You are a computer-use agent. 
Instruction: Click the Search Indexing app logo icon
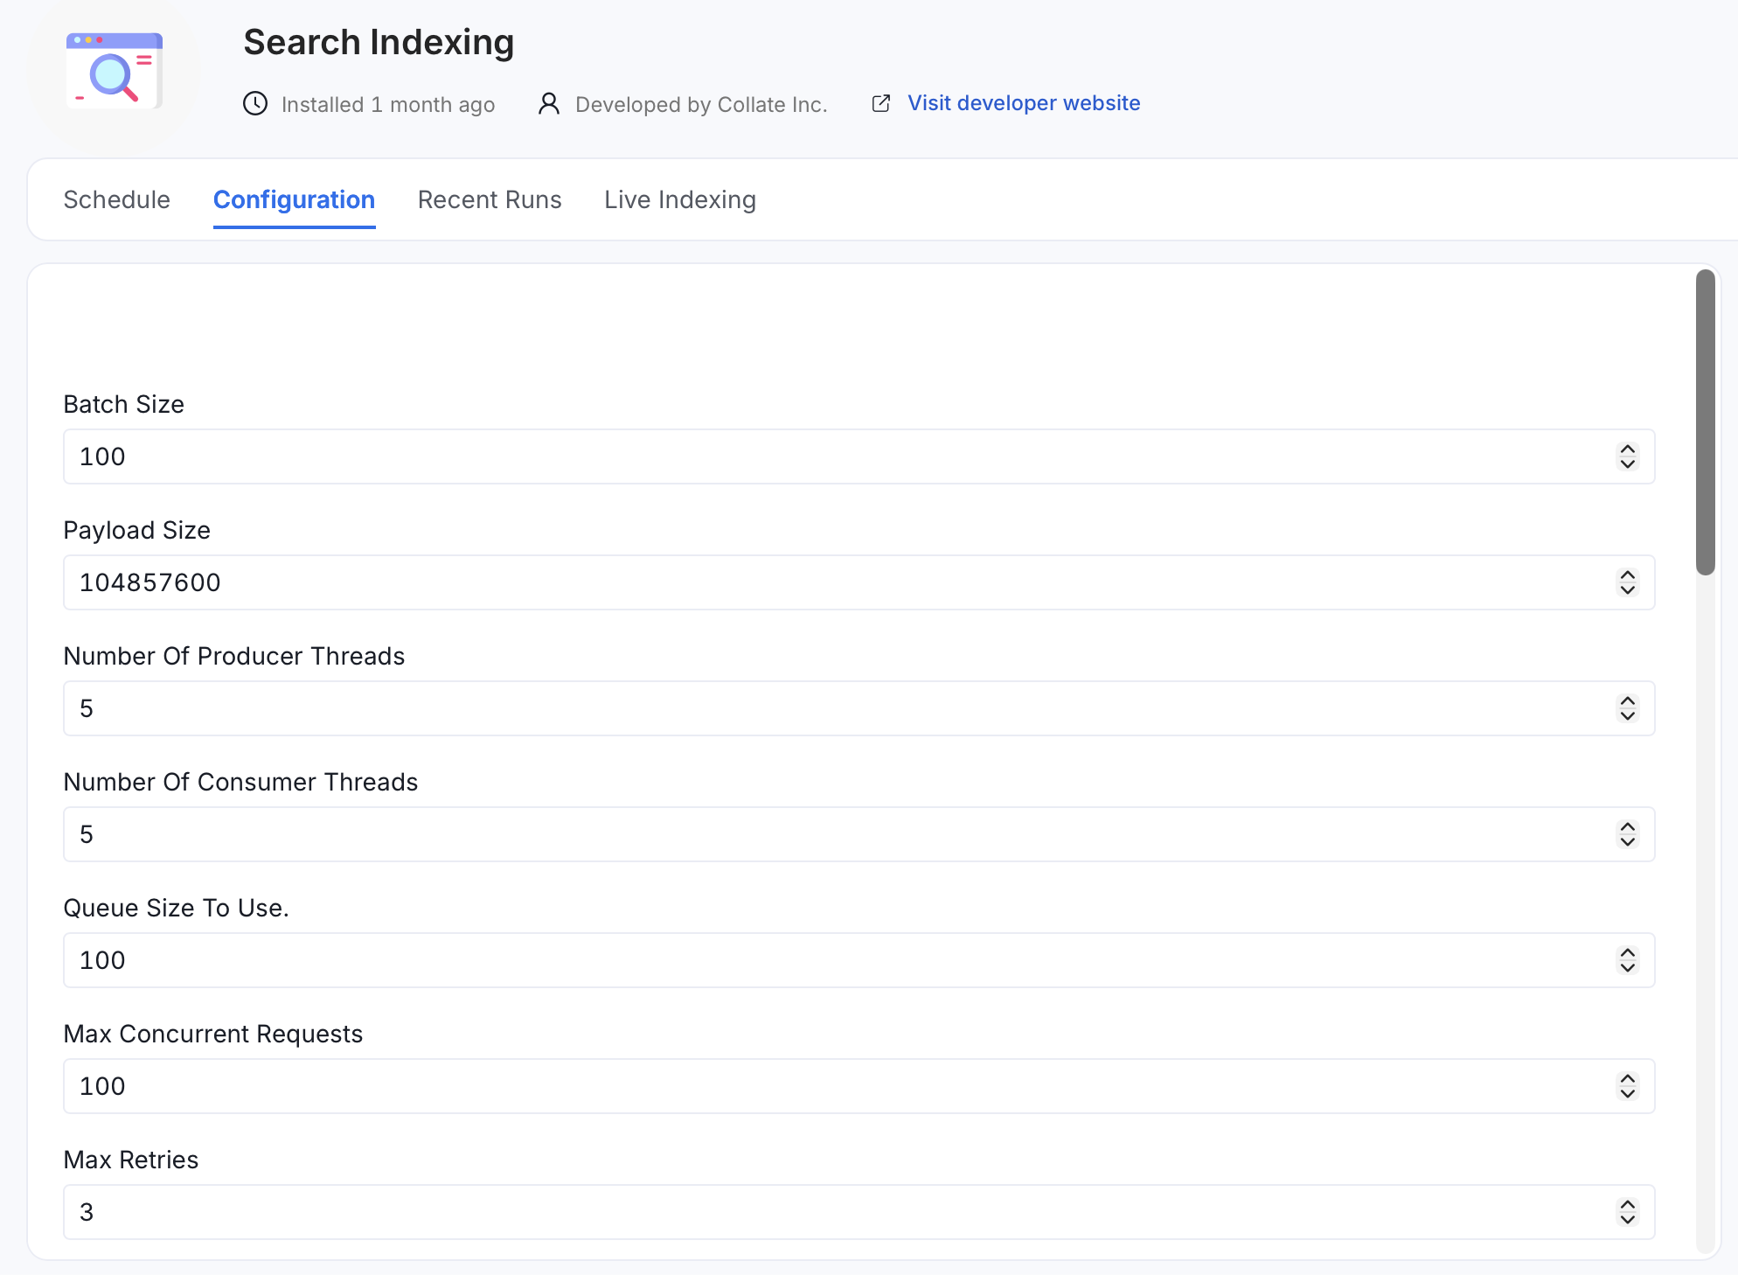click(115, 72)
